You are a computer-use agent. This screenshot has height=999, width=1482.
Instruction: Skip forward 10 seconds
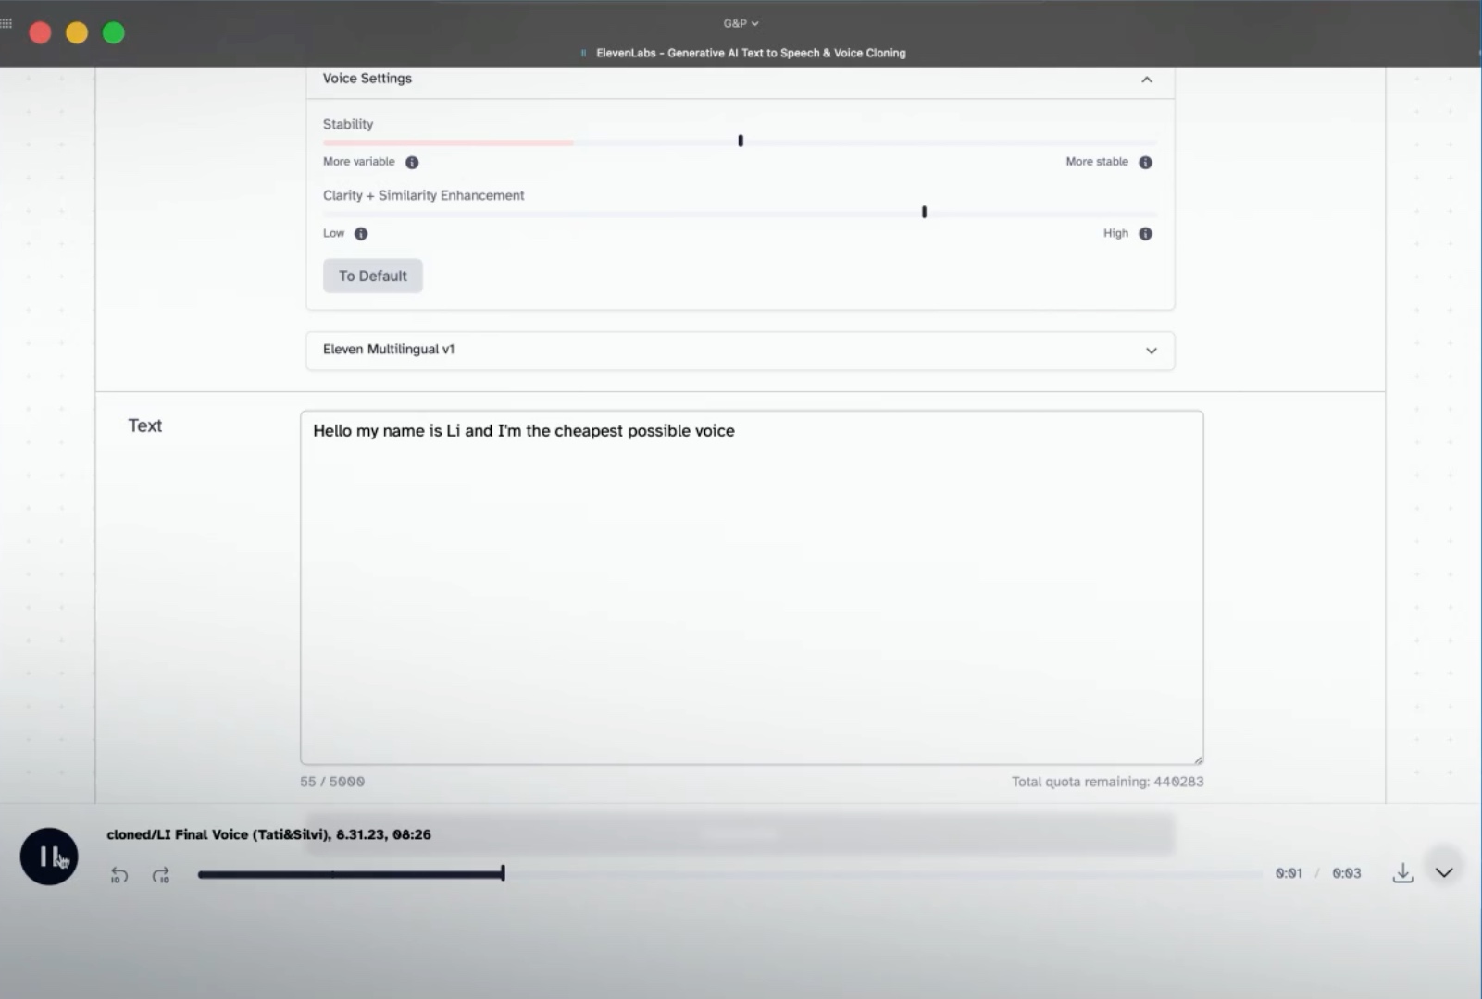pos(161,875)
